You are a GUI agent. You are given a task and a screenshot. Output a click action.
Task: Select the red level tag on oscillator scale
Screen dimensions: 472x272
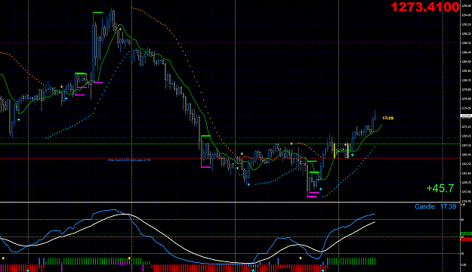[466, 239]
